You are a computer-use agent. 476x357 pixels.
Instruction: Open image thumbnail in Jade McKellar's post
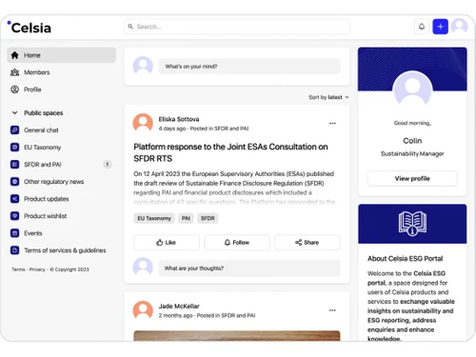click(237, 336)
